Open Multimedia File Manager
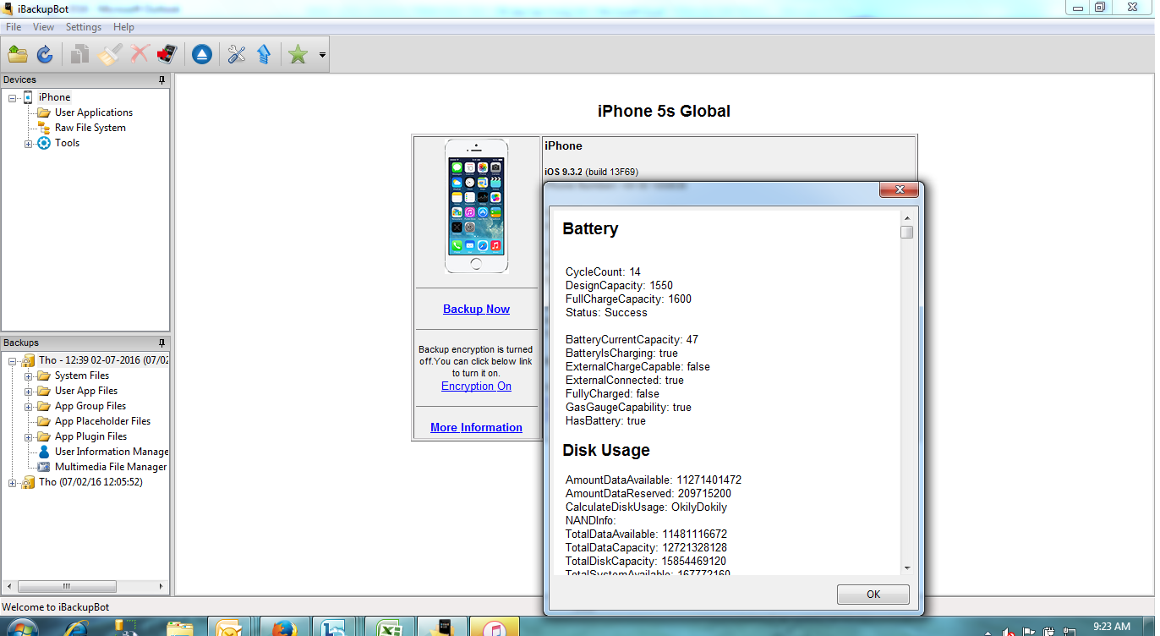This screenshot has width=1160, height=636. (x=111, y=467)
